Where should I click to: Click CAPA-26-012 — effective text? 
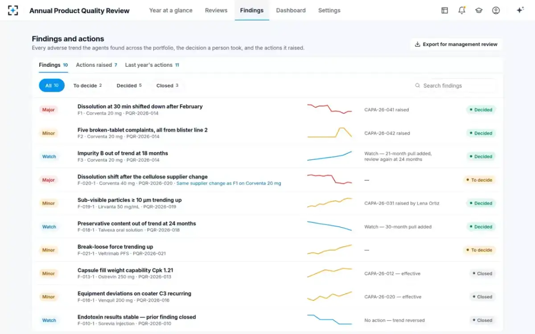tap(392, 273)
